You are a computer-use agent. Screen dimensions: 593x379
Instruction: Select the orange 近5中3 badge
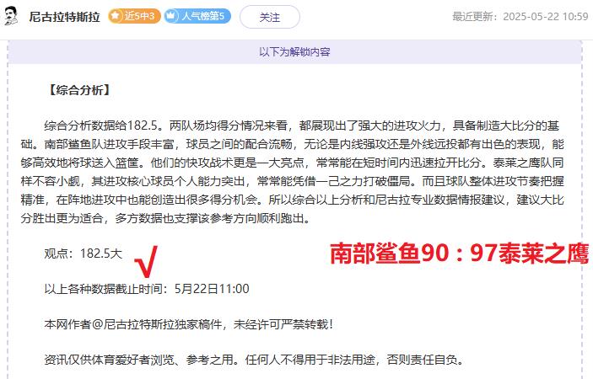[134, 16]
